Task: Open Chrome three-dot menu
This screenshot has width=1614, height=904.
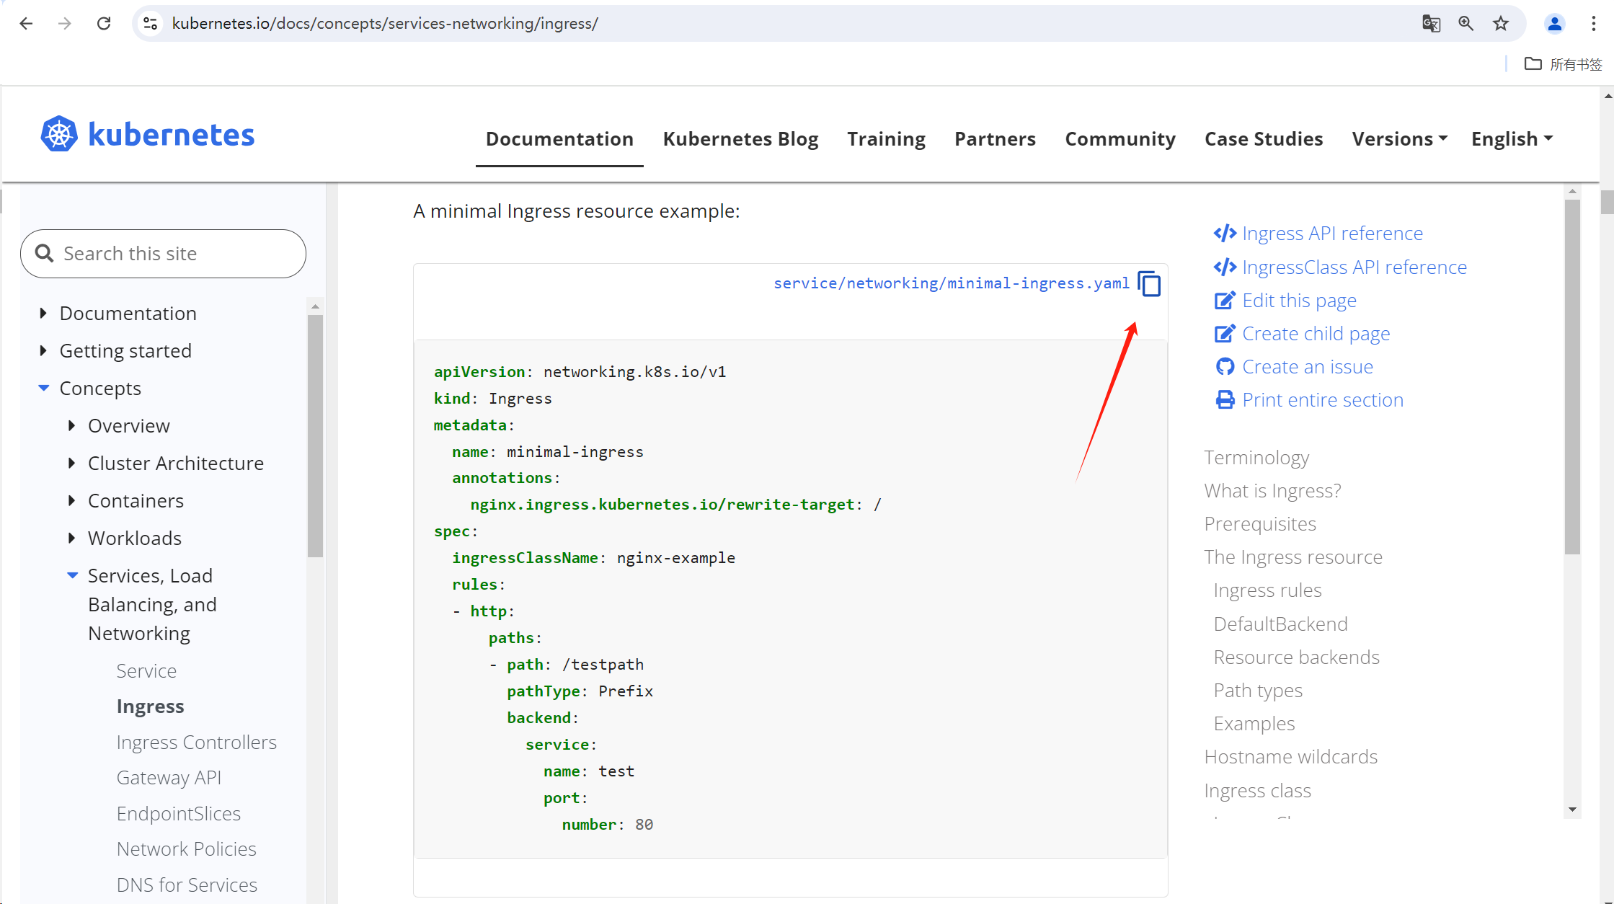Action: coord(1593,23)
